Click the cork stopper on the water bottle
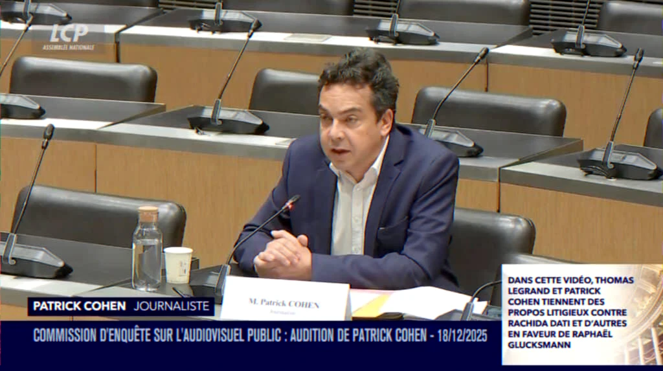Viewport: 663px width, 371px height. (148, 214)
